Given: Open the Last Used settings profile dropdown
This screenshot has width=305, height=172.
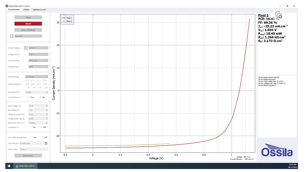Looking at the screenshot, I should click(x=28, y=36).
